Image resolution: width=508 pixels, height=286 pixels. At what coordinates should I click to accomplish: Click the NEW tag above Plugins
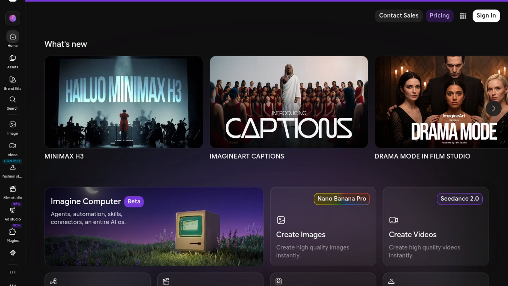point(16,225)
